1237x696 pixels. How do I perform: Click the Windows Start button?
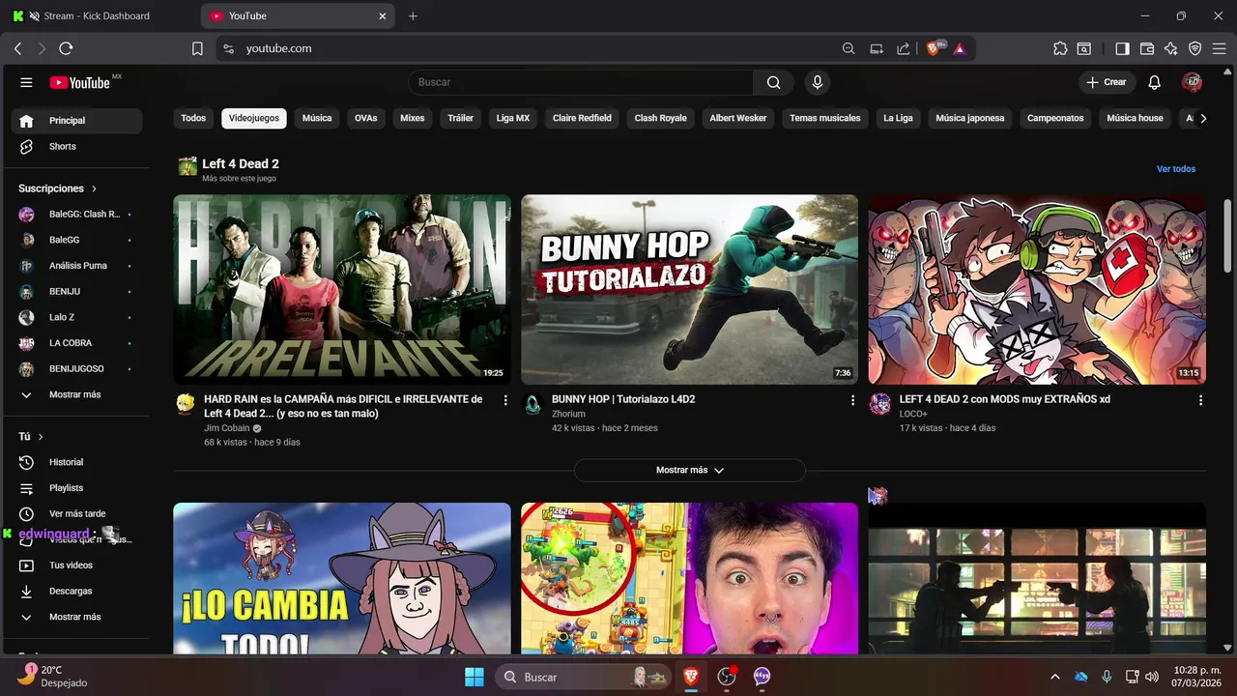tap(475, 677)
